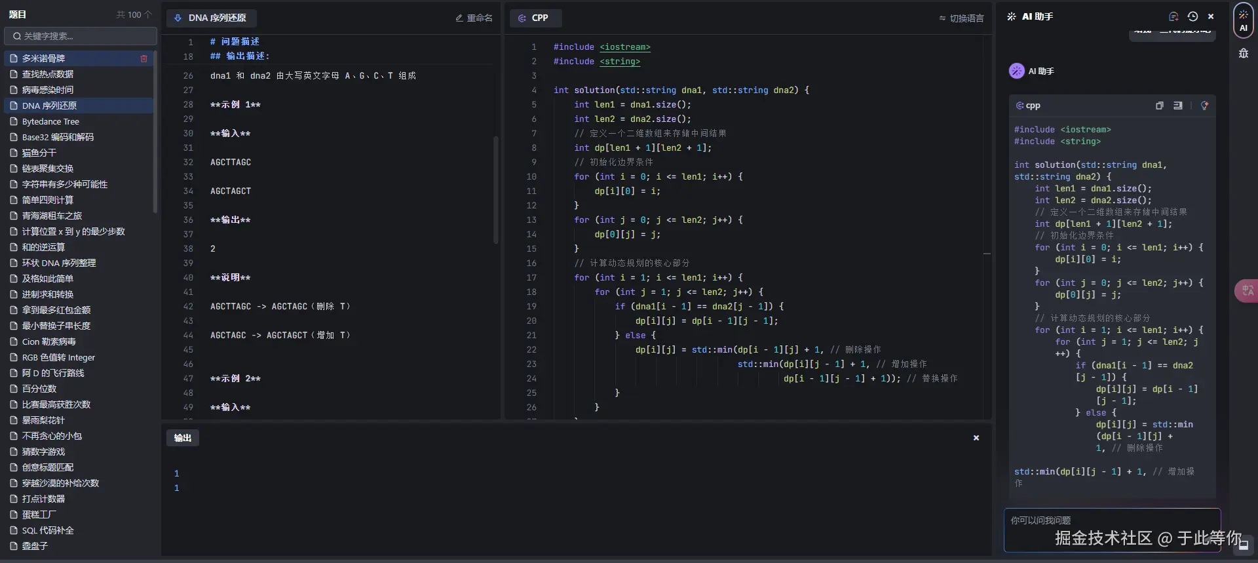Open problem 暴雨梨花针
This screenshot has width=1258, height=563.
point(79,420)
